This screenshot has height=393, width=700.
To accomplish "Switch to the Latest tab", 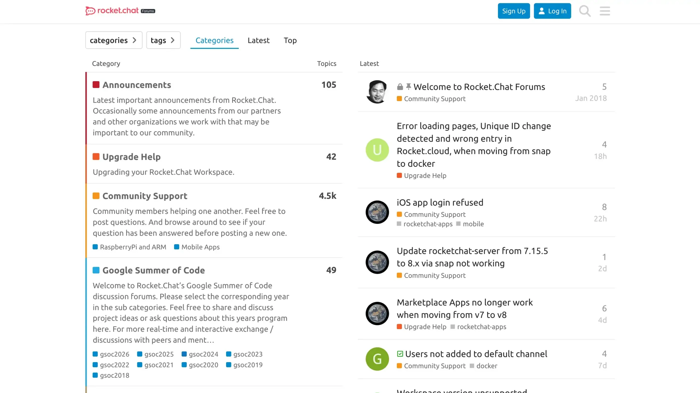I will coord(258,40).
